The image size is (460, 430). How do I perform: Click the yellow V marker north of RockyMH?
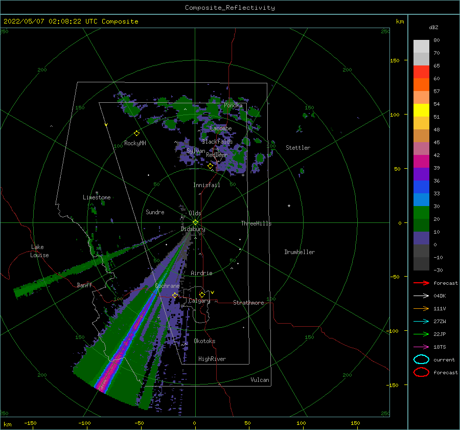tap(106, 125)
